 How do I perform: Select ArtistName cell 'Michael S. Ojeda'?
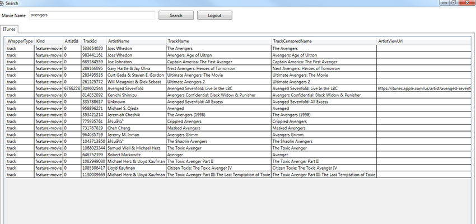click(x=136, y=108)
